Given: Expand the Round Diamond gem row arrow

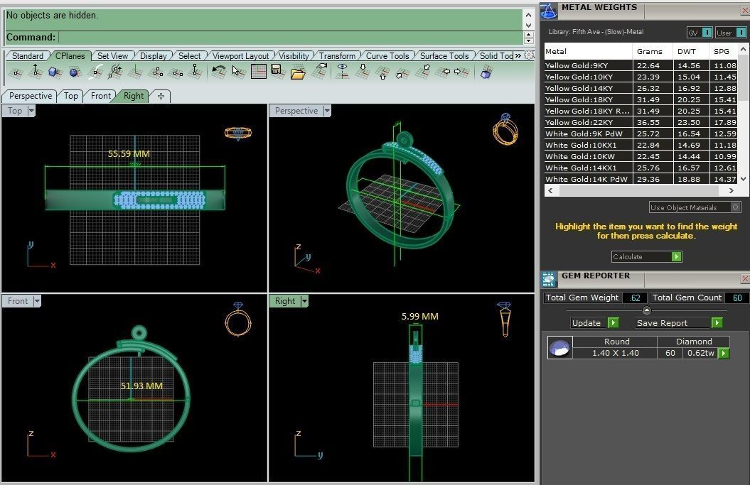Looking at the screenshot, I should coord(724,353).
